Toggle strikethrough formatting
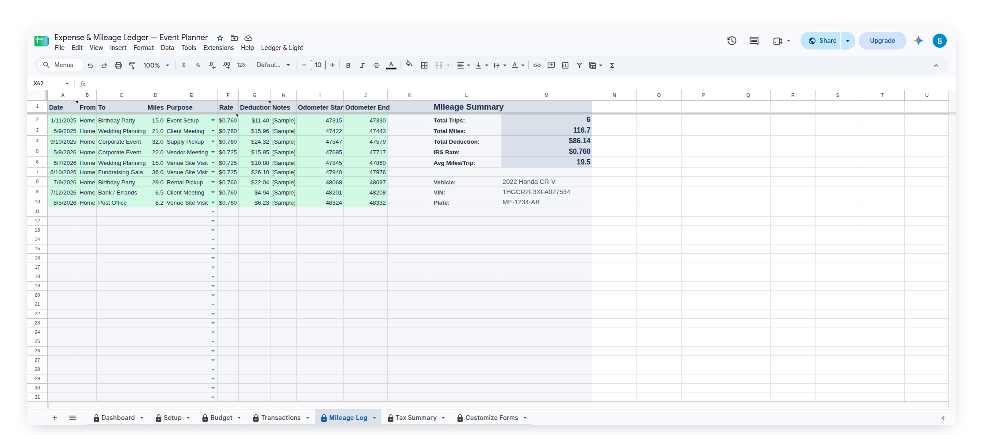983x435 pixels. click(x=377, y=65)
